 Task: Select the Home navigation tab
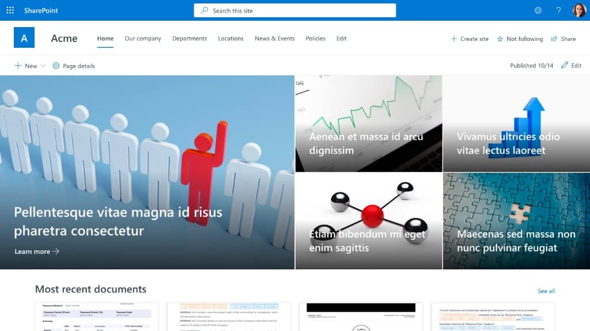[x=105, y=39]
